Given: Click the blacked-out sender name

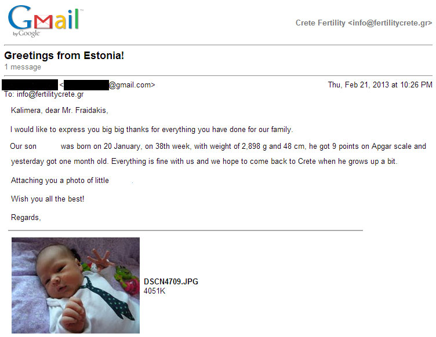Looking at the screenshot, I should coord(30,85).
